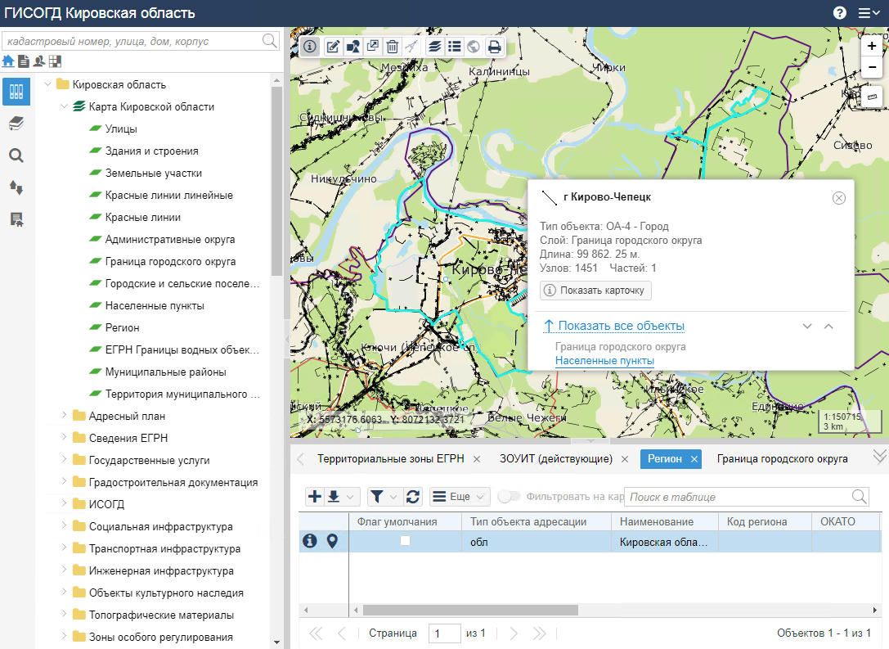Expand the 'Адресный план' folder
The height and width of the screenshot is (649, 889).
coord(65,416)
